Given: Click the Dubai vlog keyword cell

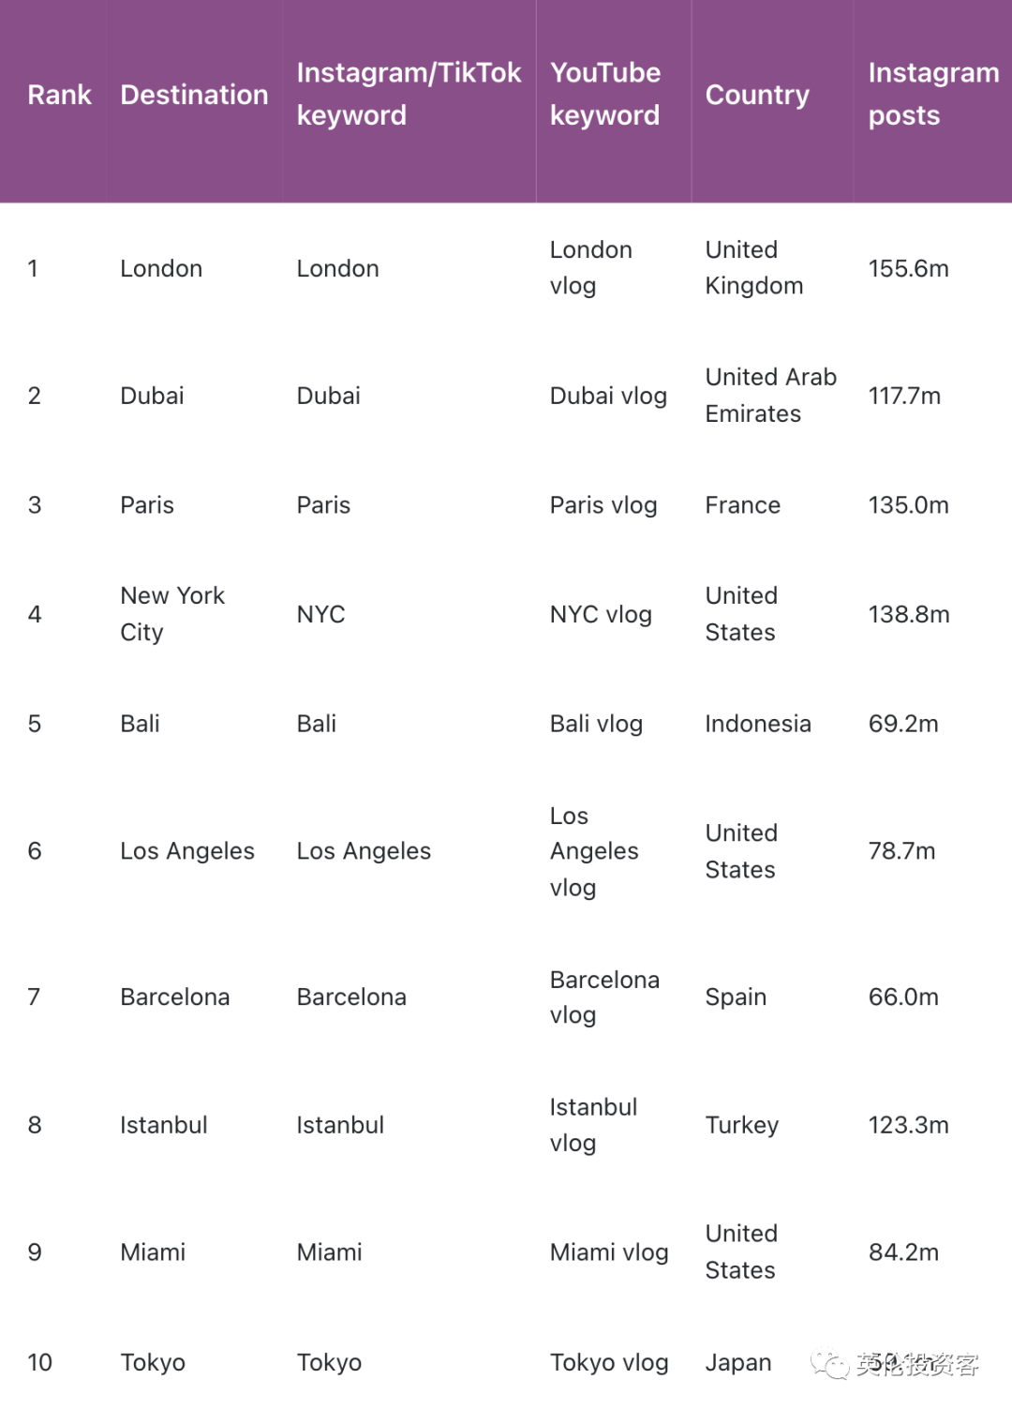Looking at the screenshot, I should (x=608, y=397).
